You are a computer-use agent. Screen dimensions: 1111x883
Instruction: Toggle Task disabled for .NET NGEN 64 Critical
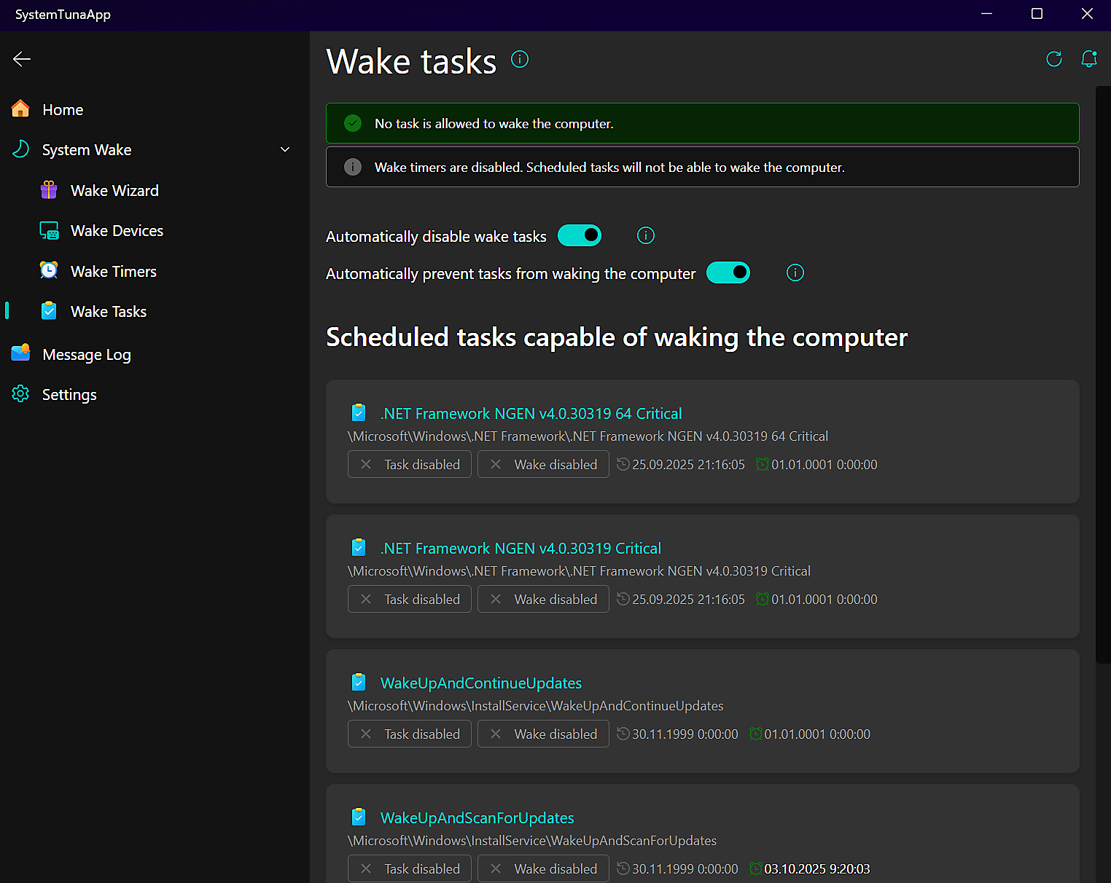click(x=410, y=464)
